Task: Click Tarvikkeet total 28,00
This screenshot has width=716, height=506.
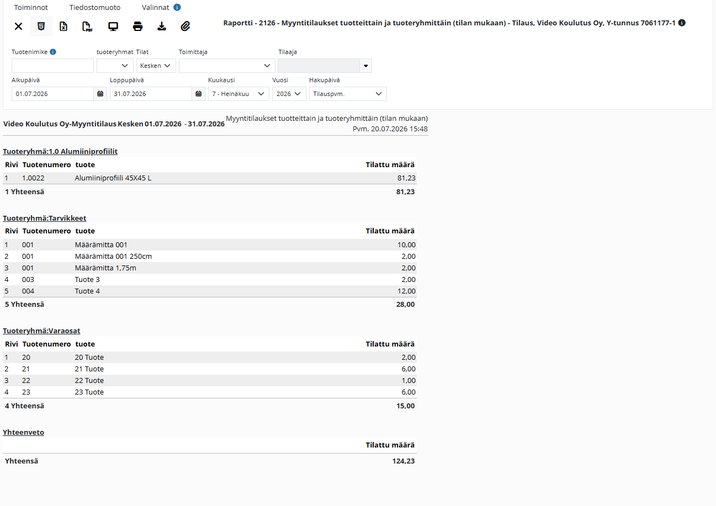Action: [x=405, y=304]
